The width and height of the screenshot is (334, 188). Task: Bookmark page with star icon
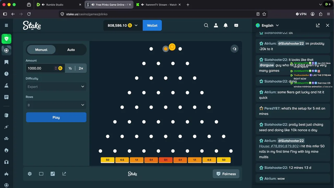264,14
